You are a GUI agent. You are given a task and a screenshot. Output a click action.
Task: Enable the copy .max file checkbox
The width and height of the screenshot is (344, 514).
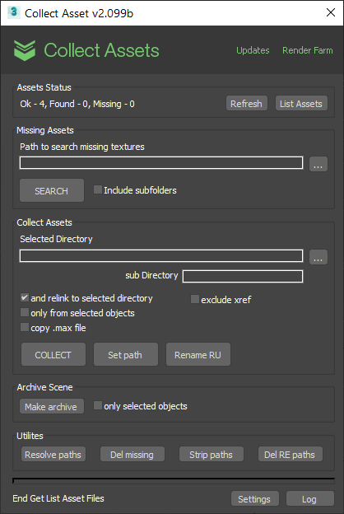tap(25, 327)
